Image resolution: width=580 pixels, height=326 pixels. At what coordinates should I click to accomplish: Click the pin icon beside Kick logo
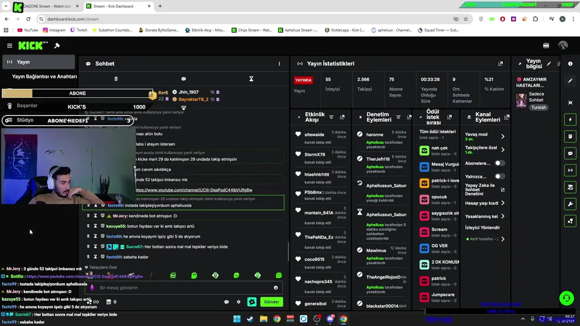point(57,46)
